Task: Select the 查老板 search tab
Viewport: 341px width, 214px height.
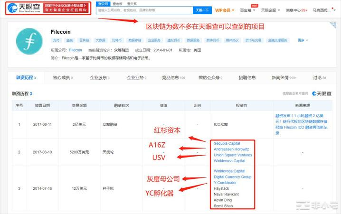Action: click(117, 4)
